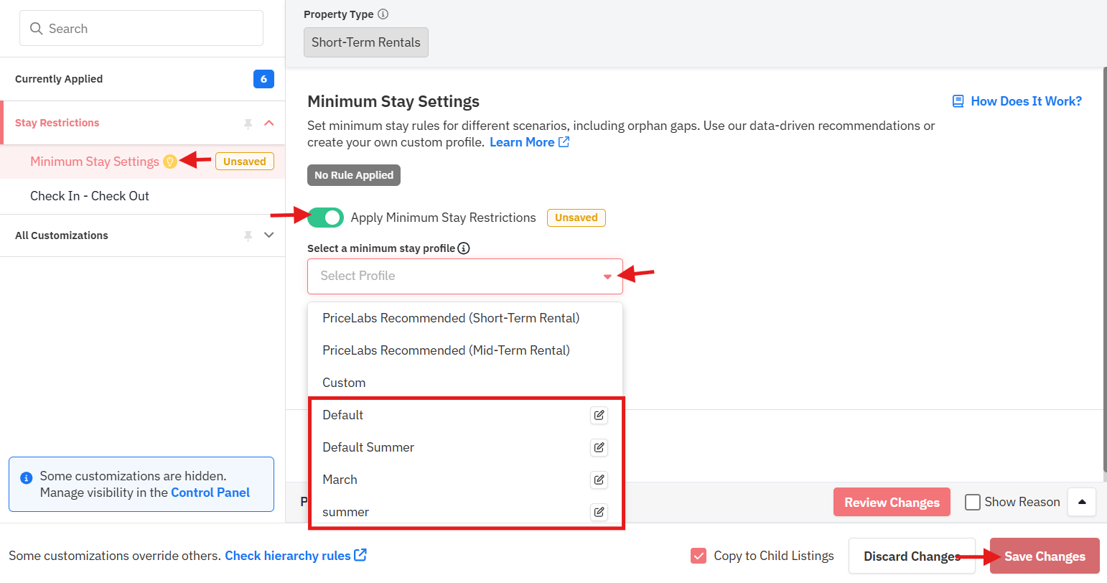This screenshot has height=583, width=1107.
Task: Click the up arrow button beside Show Reason
Action: tap(1082, 502)
